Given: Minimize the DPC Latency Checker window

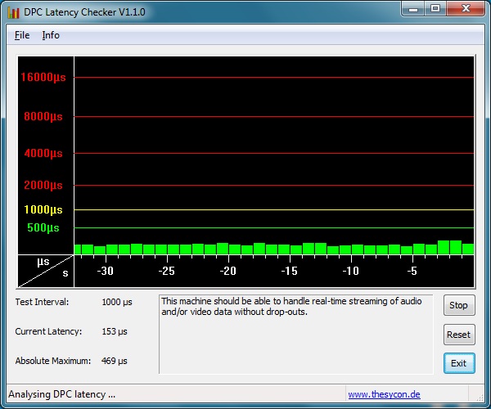Looking at the screenshot, I should 413,9.
